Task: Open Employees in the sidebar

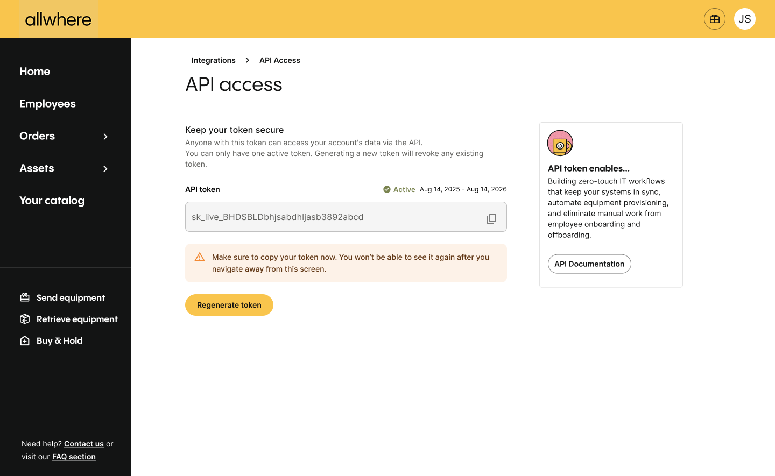Action: click(x=47, y=104)
